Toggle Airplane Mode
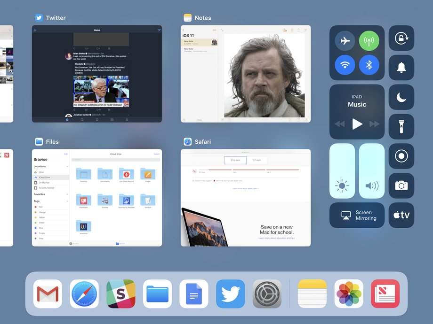The image size is (433, 324). pos(345,41)
